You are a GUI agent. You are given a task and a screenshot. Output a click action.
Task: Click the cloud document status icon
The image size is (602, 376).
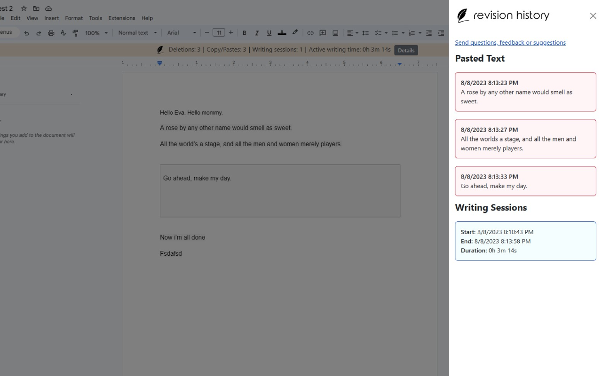[48, 8]
